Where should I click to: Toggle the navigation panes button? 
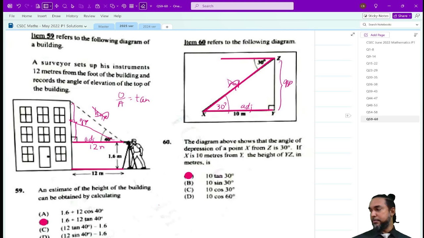46,6
